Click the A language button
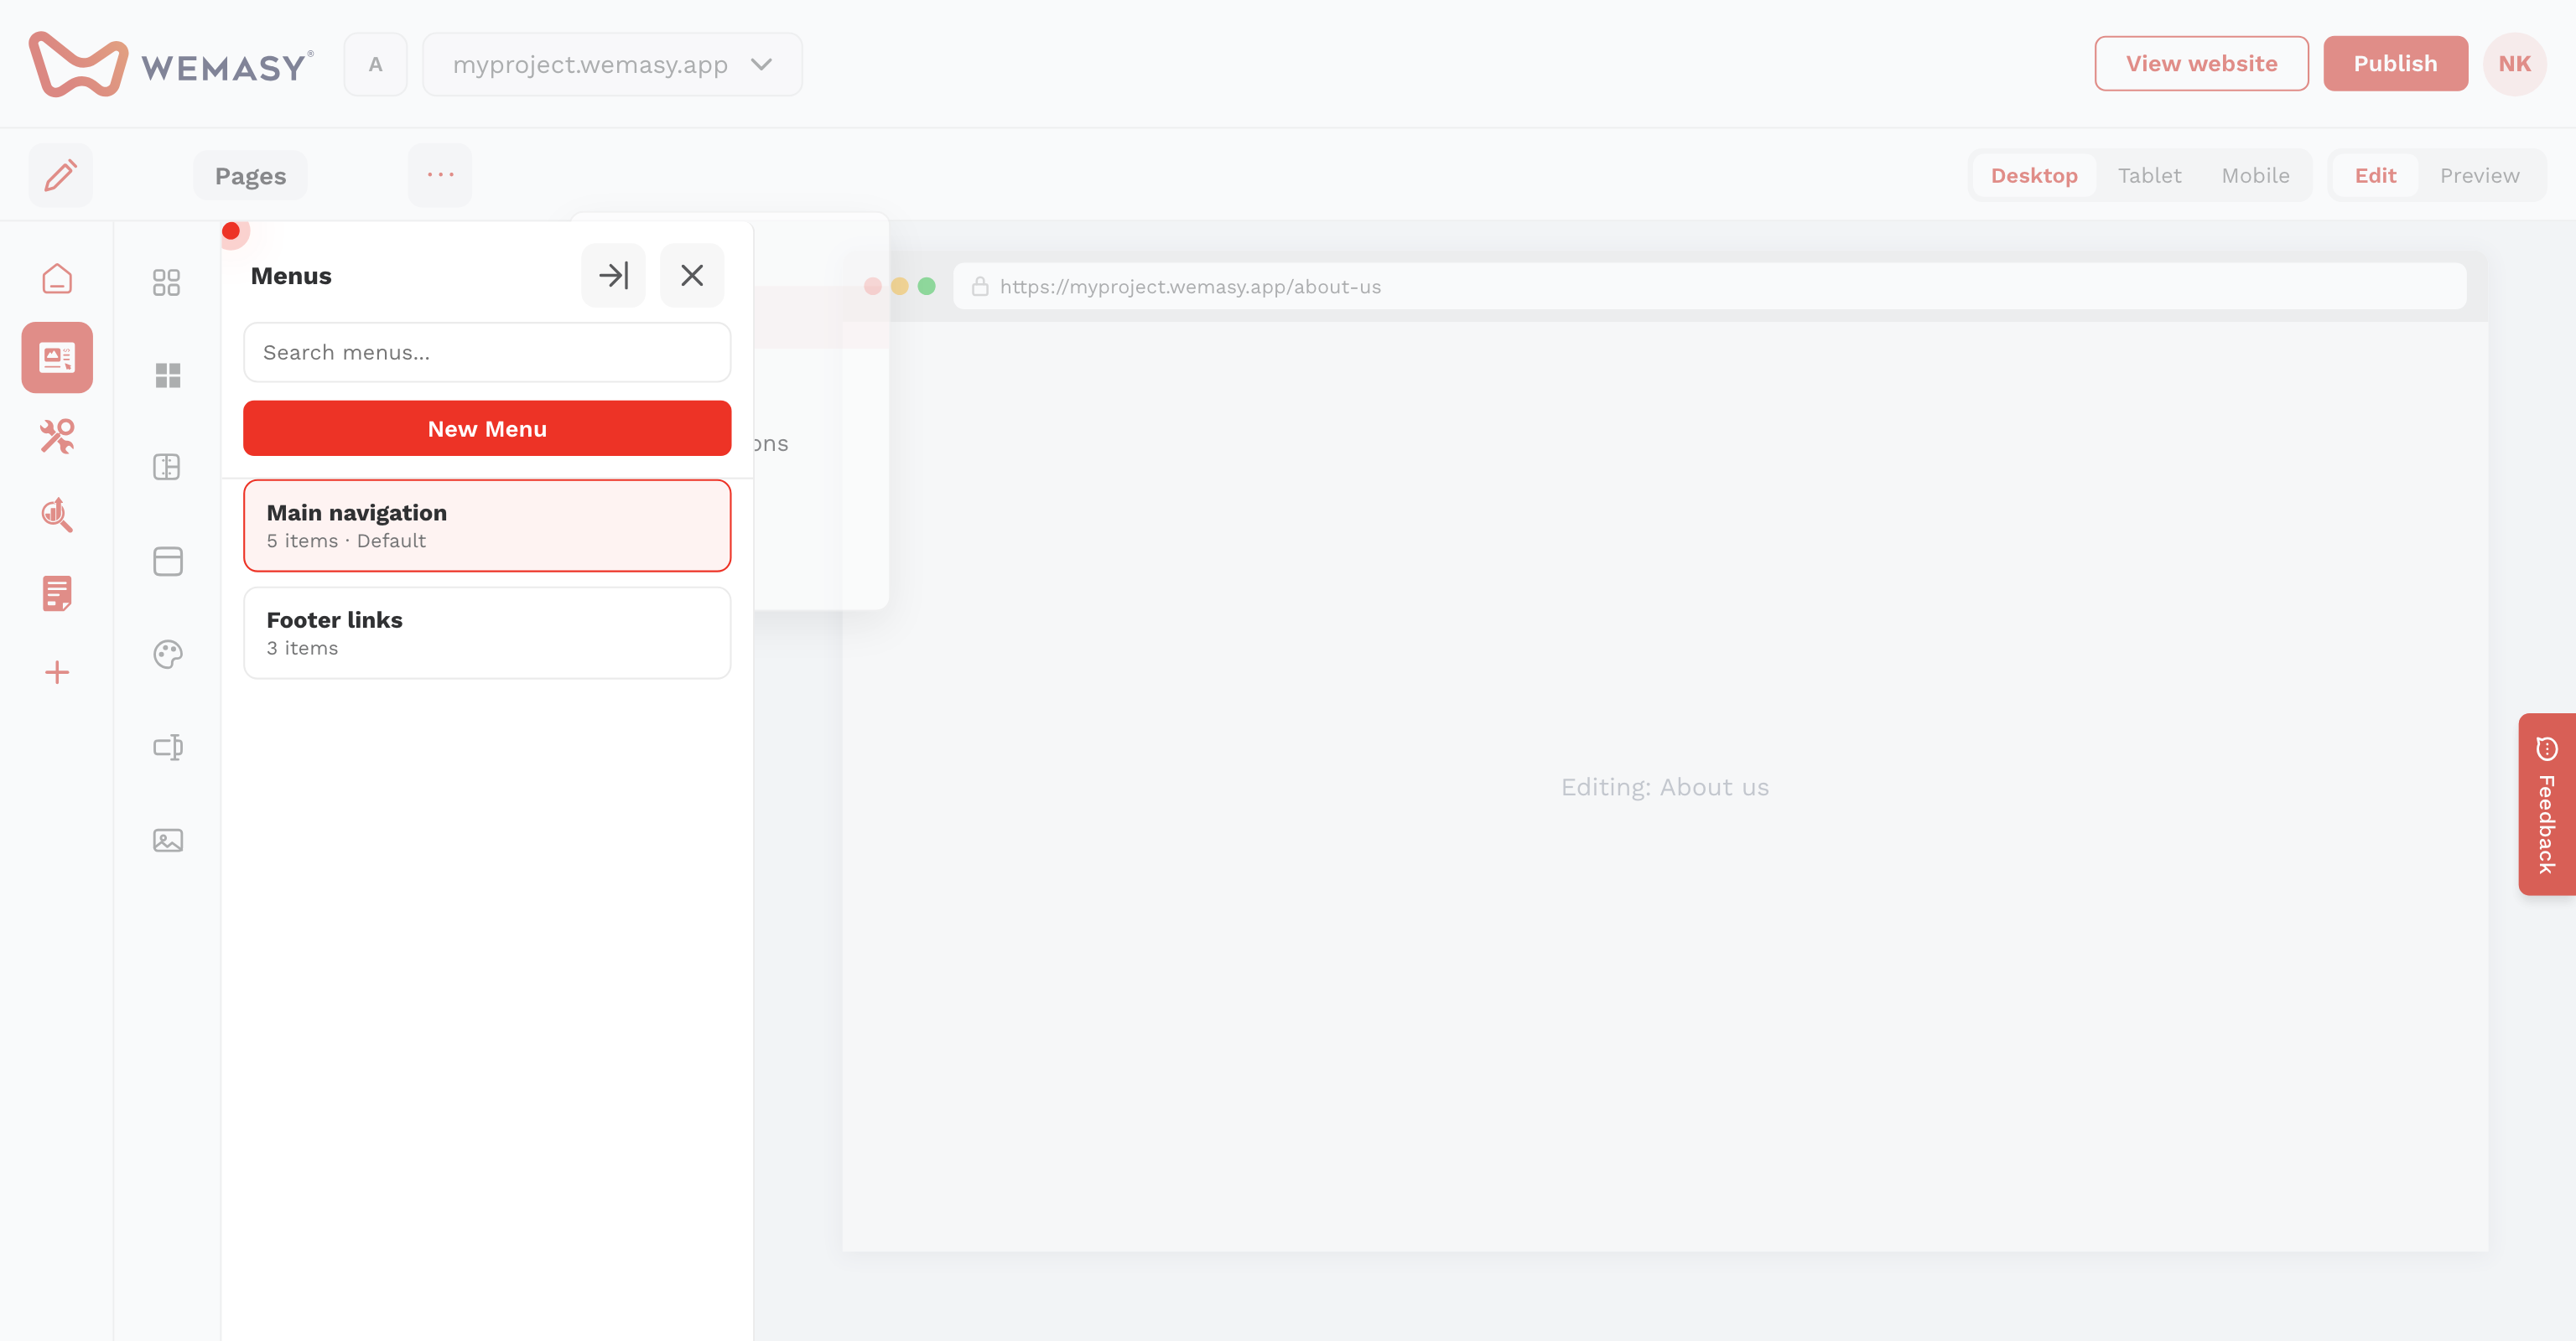The image size is (2576, 1341). click(375, 64)
